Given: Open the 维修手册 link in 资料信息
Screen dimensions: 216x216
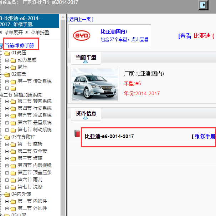Looking at the screenshot, I should click(205, 136).
